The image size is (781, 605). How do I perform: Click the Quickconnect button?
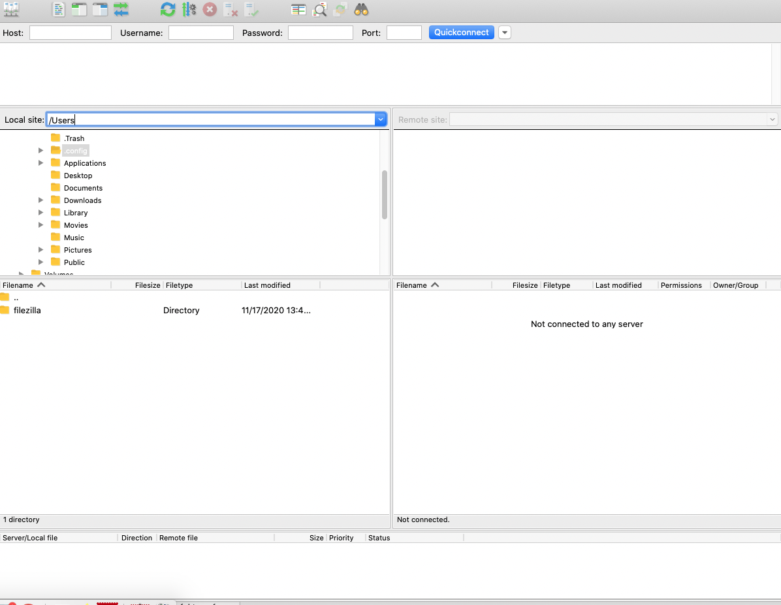coord(461,33)
